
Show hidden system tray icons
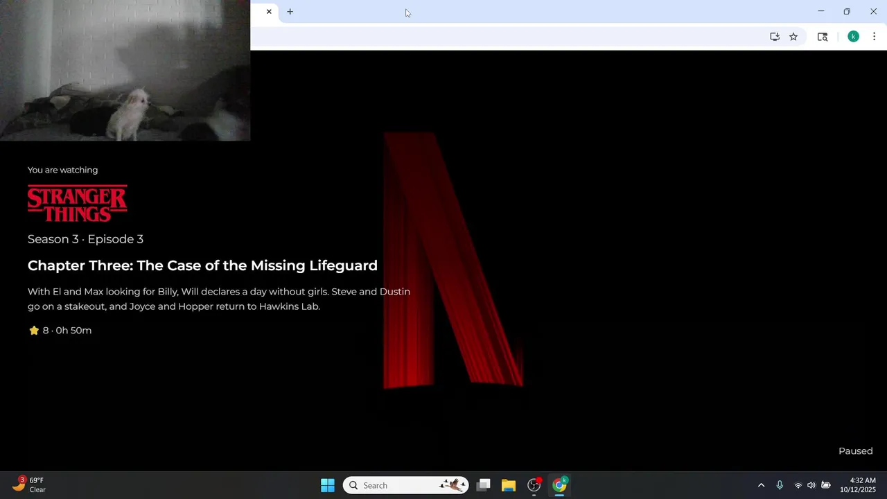pyautogui.click(x=761, y=485)
